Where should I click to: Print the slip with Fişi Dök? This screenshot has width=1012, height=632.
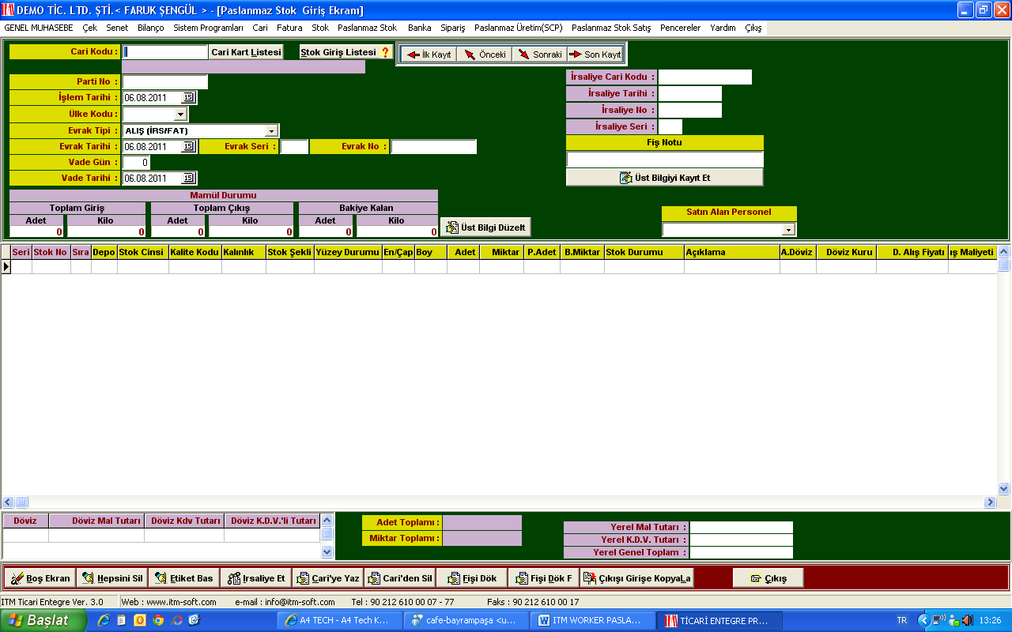point(472,578)
